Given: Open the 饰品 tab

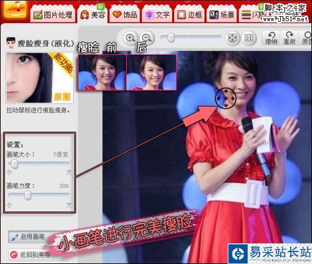Looking at the screenshot, I should [125, 14].
